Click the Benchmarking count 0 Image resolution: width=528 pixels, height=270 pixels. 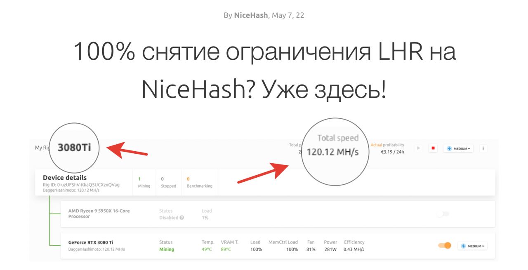pos(189,179)
